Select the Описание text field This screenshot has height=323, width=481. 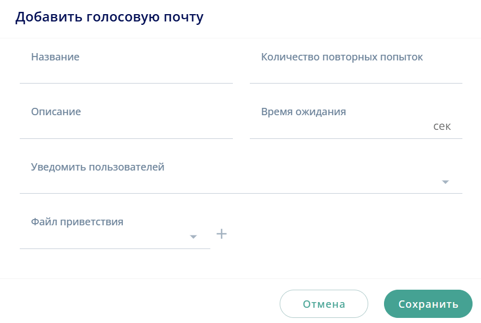click(x=126, y=126)
